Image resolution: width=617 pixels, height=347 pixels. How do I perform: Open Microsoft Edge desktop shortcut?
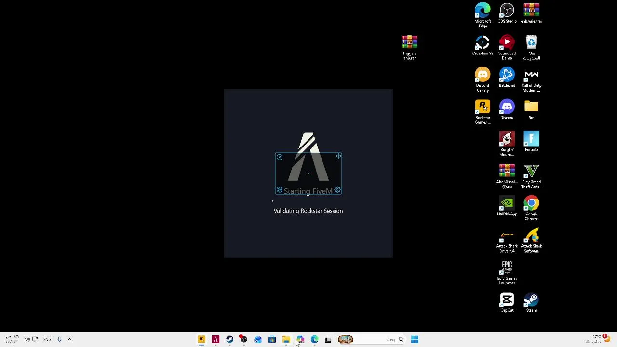(483, 15)
